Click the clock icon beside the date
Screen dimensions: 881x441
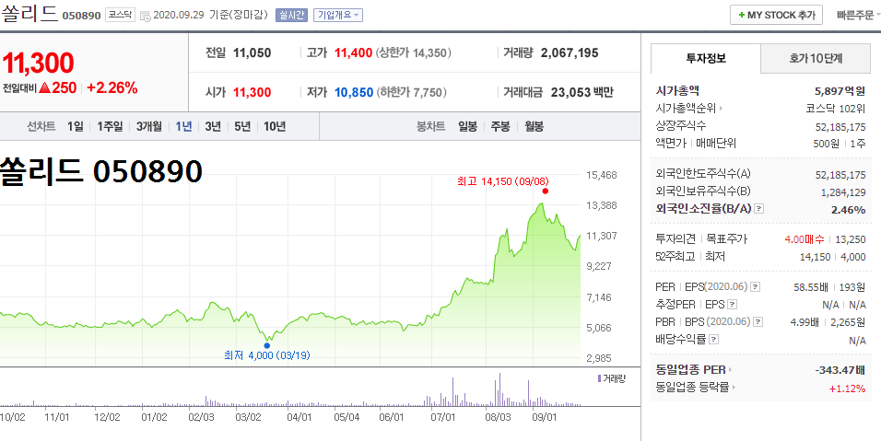click(145, 16)
